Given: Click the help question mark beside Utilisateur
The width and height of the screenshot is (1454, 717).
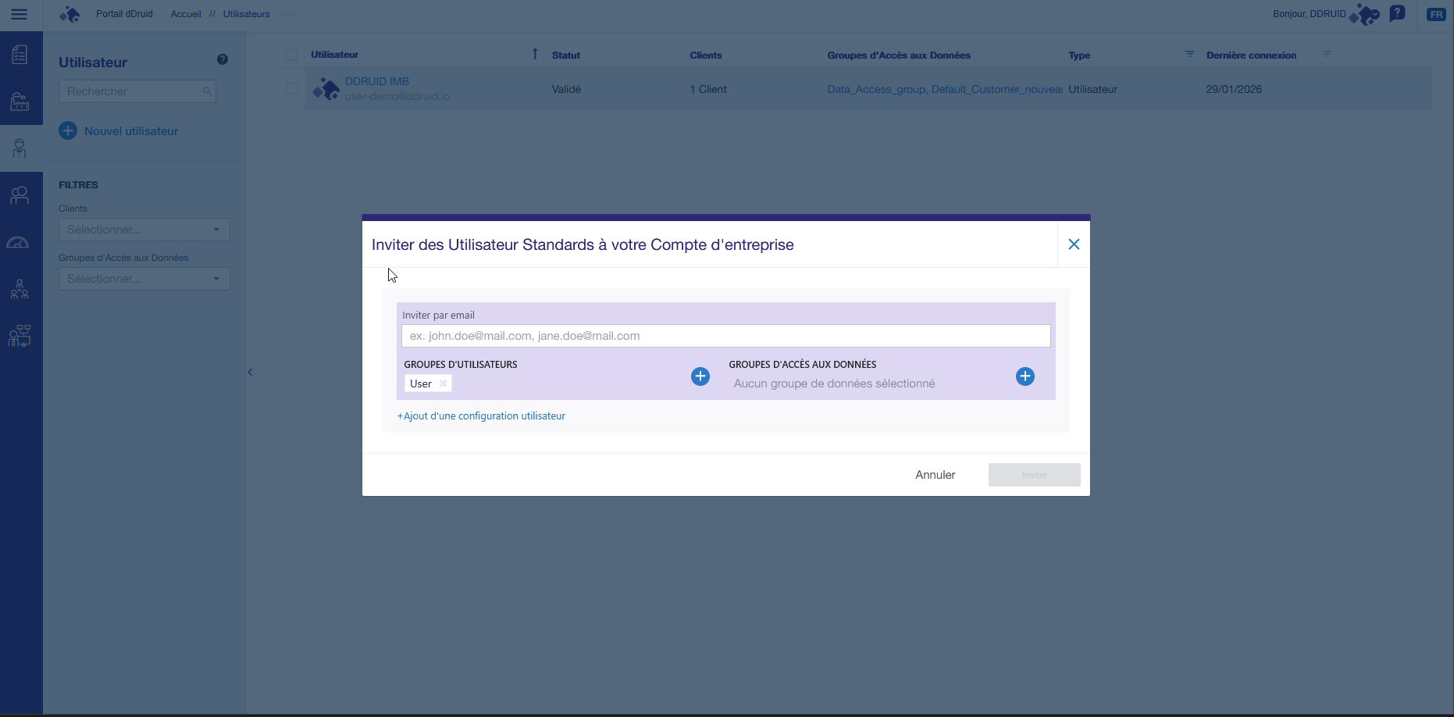Looking at the screenshot, I should 223,59.
